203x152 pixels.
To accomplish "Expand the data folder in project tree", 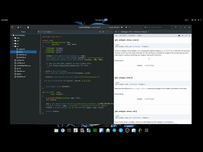I will 13,38.
